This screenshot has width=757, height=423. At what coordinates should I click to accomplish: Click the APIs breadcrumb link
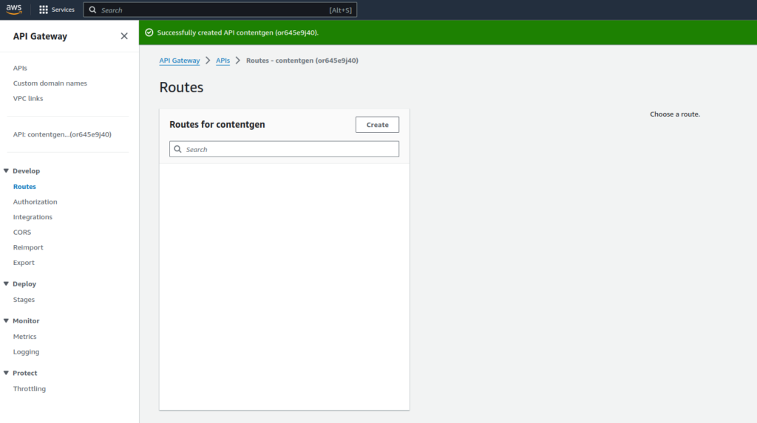click(223, 61)
